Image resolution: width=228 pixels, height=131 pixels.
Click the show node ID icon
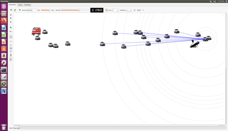11,27
